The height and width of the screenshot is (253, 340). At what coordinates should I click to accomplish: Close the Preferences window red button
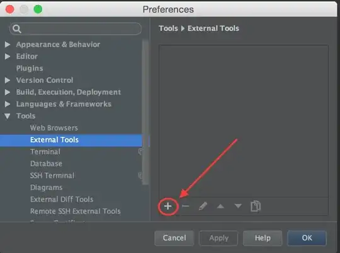tap(9, 9)
